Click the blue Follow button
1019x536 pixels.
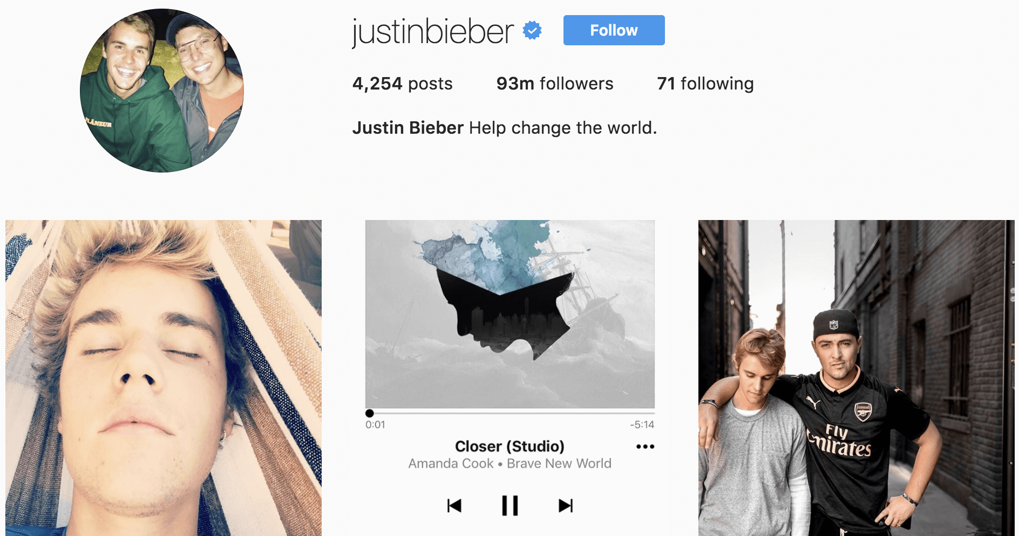click(x=614, y=30)
